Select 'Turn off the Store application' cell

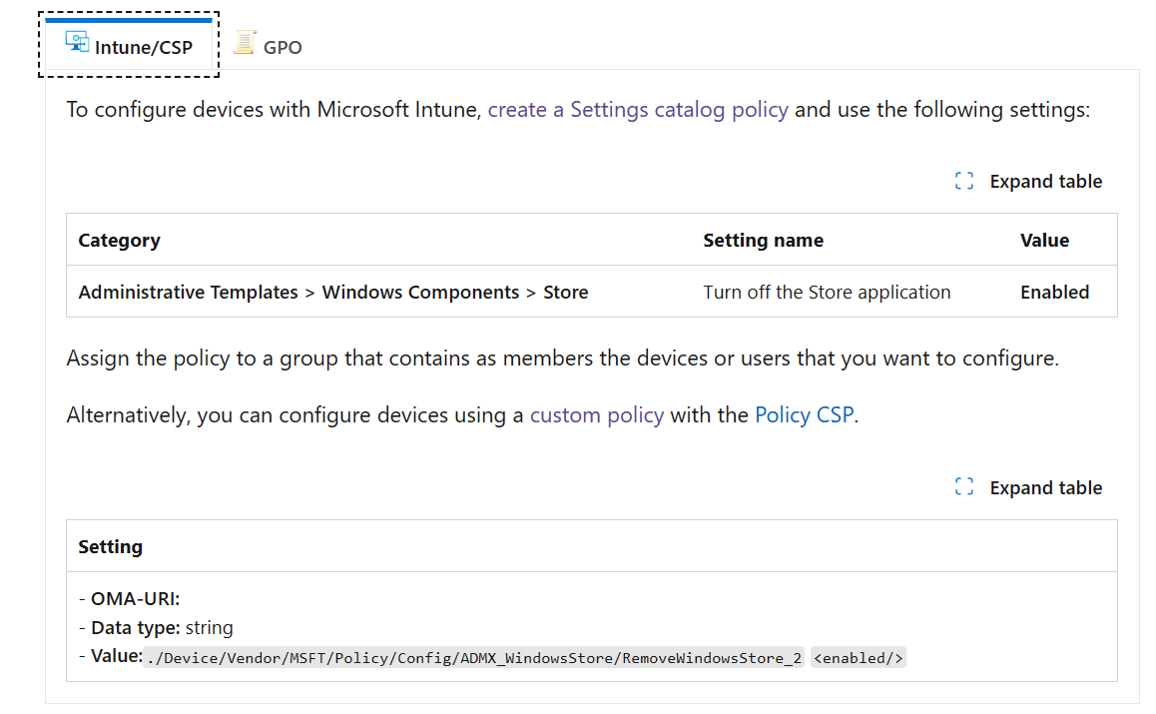click(828, 292)
